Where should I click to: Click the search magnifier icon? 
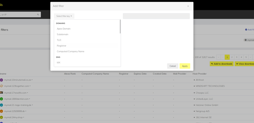coord(38,15)
